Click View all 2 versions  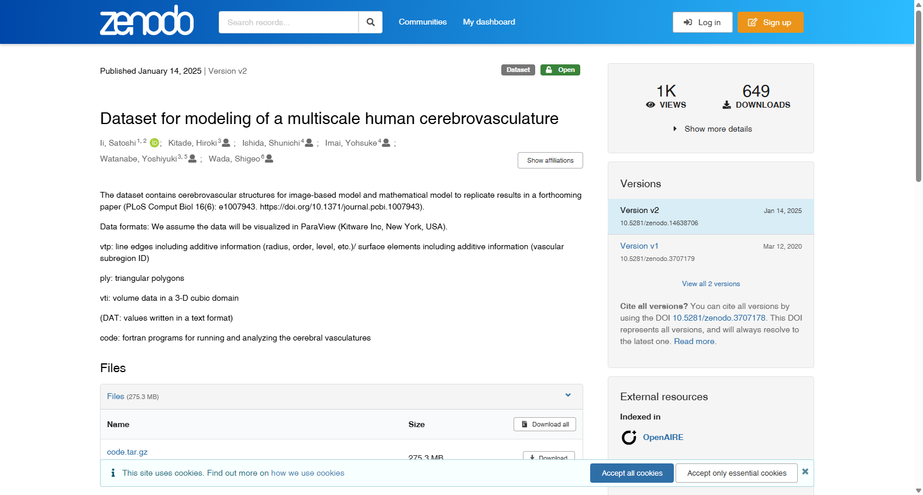[711, 284]
